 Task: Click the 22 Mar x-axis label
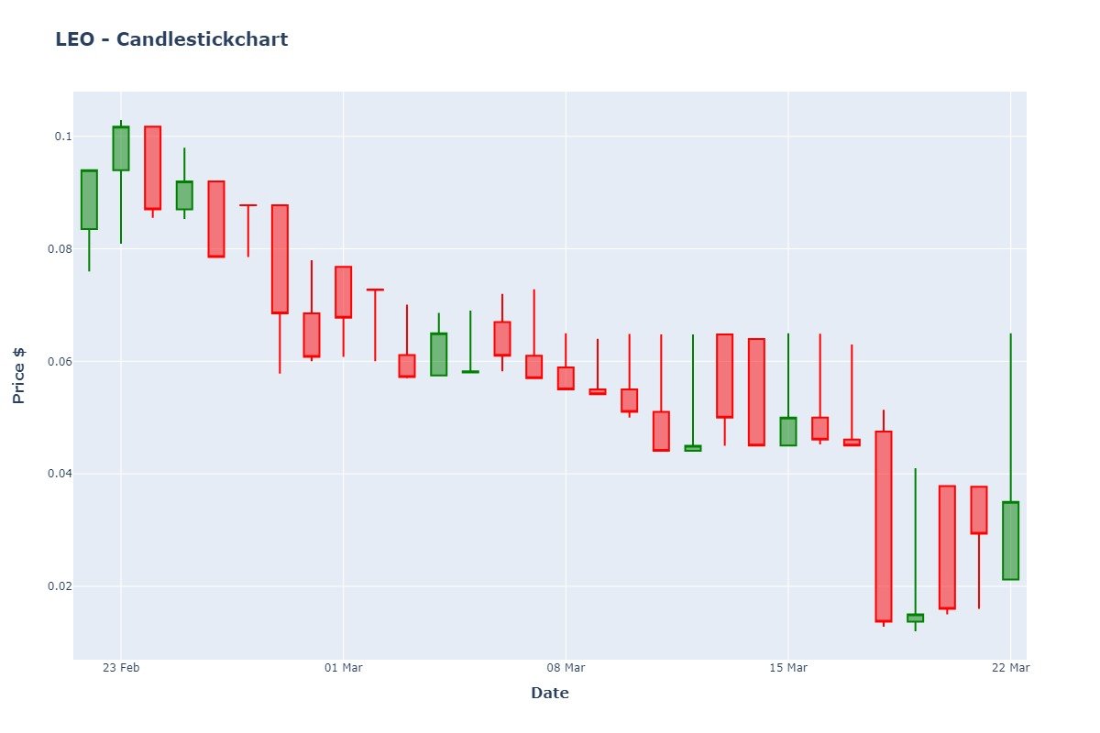point(1010,668)
